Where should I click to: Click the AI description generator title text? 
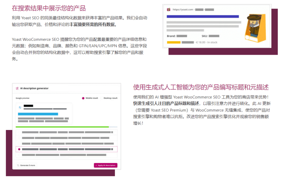click(x=35, y=88)
